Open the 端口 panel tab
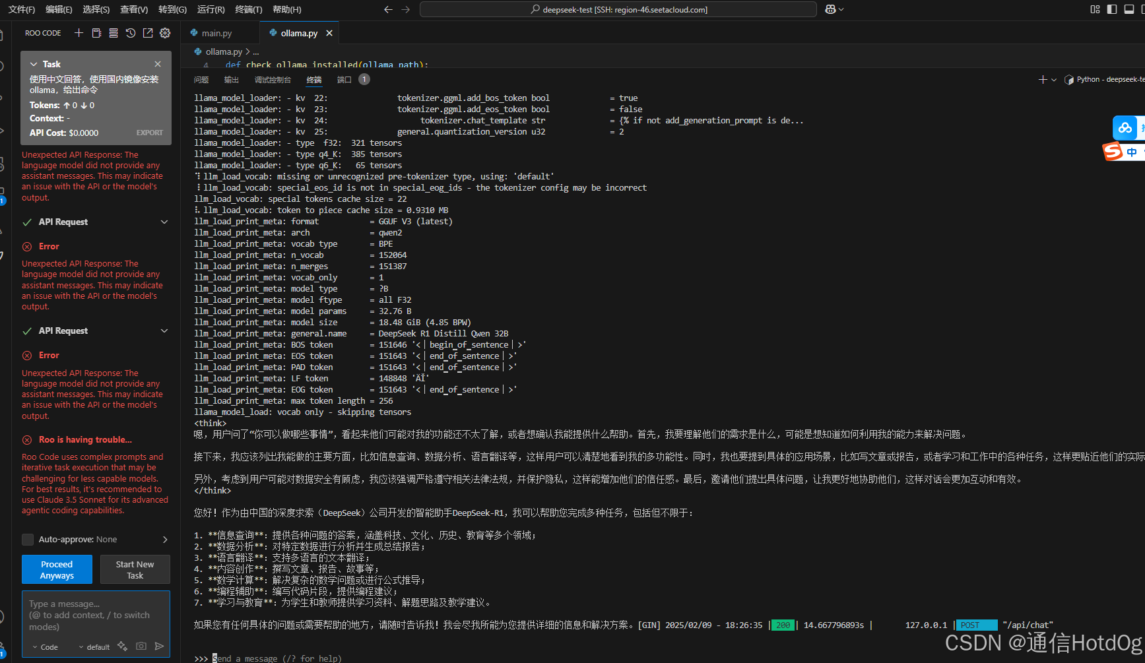The height and width of the screenshot is (663, 1145). [344, 80]
